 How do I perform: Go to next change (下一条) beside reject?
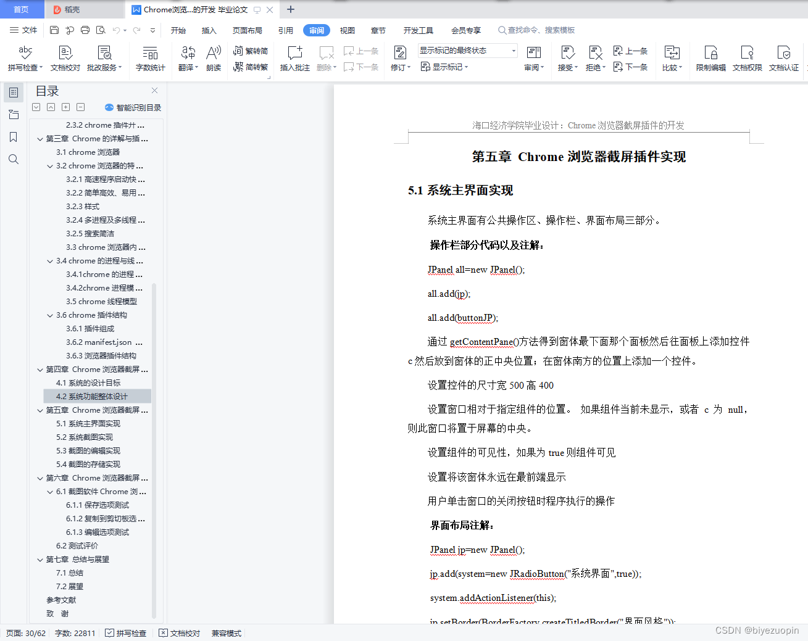pos(630,67)
